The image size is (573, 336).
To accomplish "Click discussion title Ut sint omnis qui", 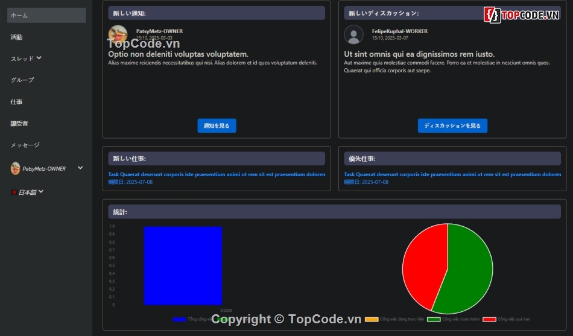I will pos(419,54).
